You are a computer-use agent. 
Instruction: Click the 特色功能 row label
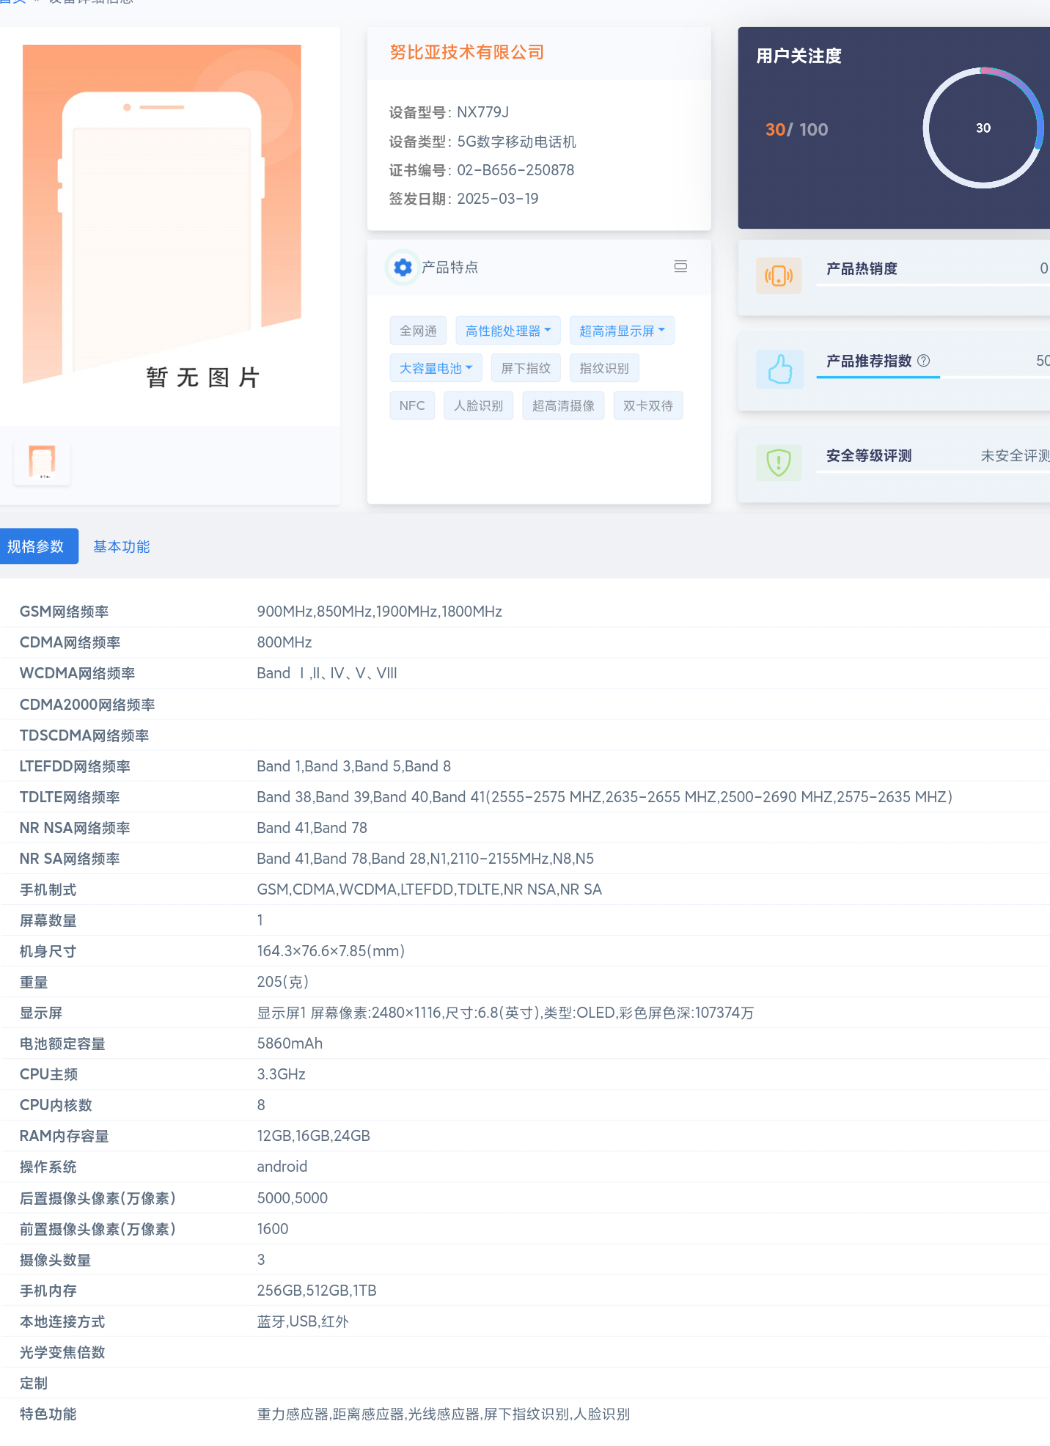coord(48,1414)
